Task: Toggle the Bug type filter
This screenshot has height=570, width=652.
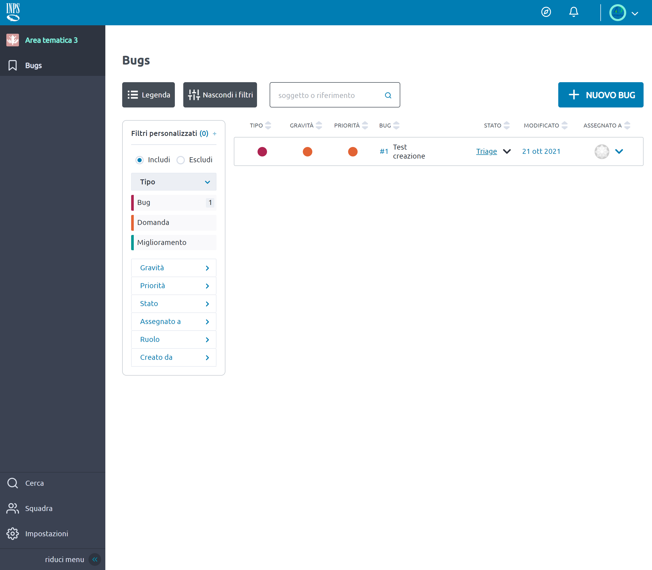Action: pos(174,203)
